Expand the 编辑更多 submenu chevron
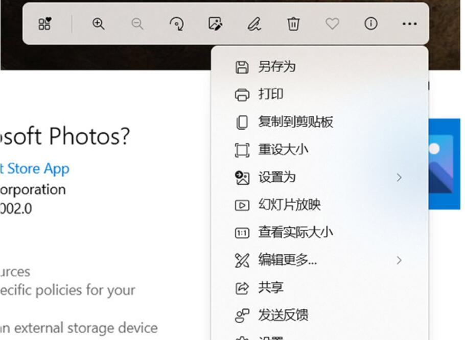 pyautogui.click(x=399, y=260)
